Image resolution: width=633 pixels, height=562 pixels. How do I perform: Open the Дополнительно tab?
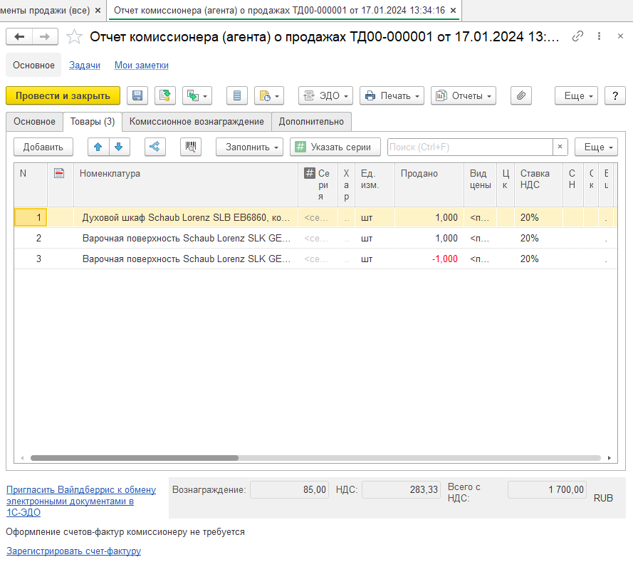(x=311, y=122)
